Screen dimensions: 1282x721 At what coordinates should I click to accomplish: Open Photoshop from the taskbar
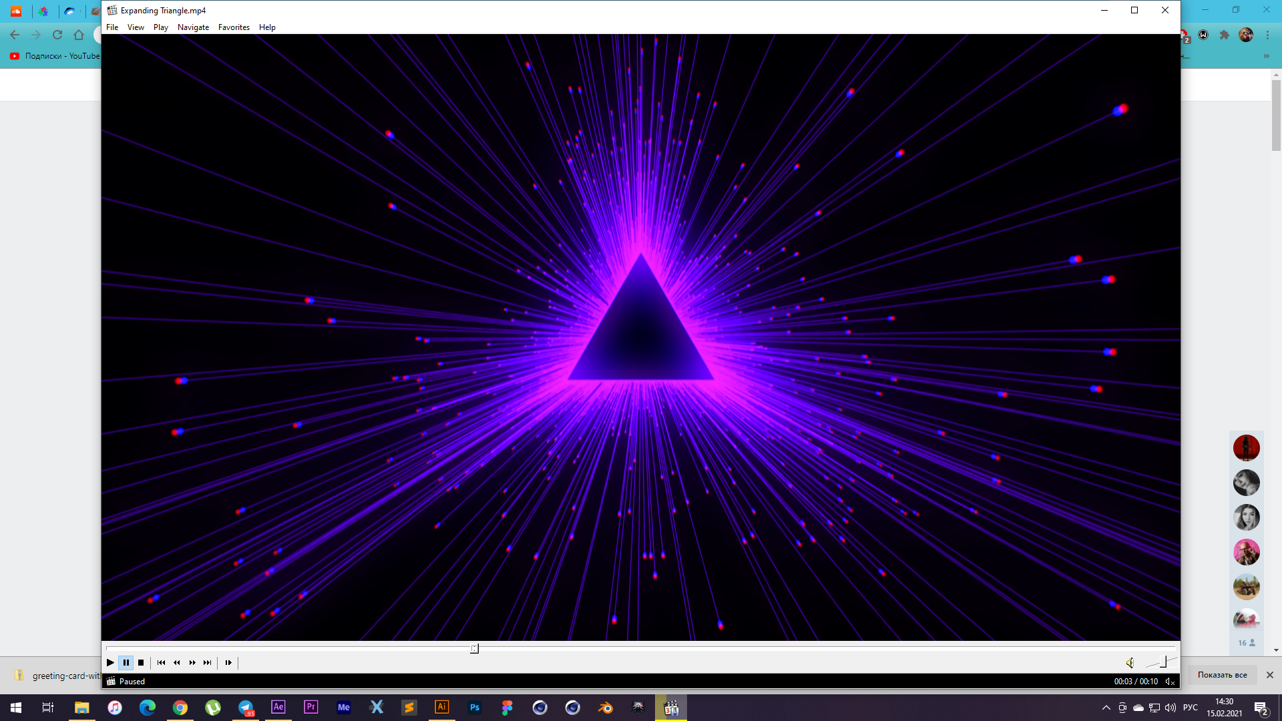tap(475, 708)
